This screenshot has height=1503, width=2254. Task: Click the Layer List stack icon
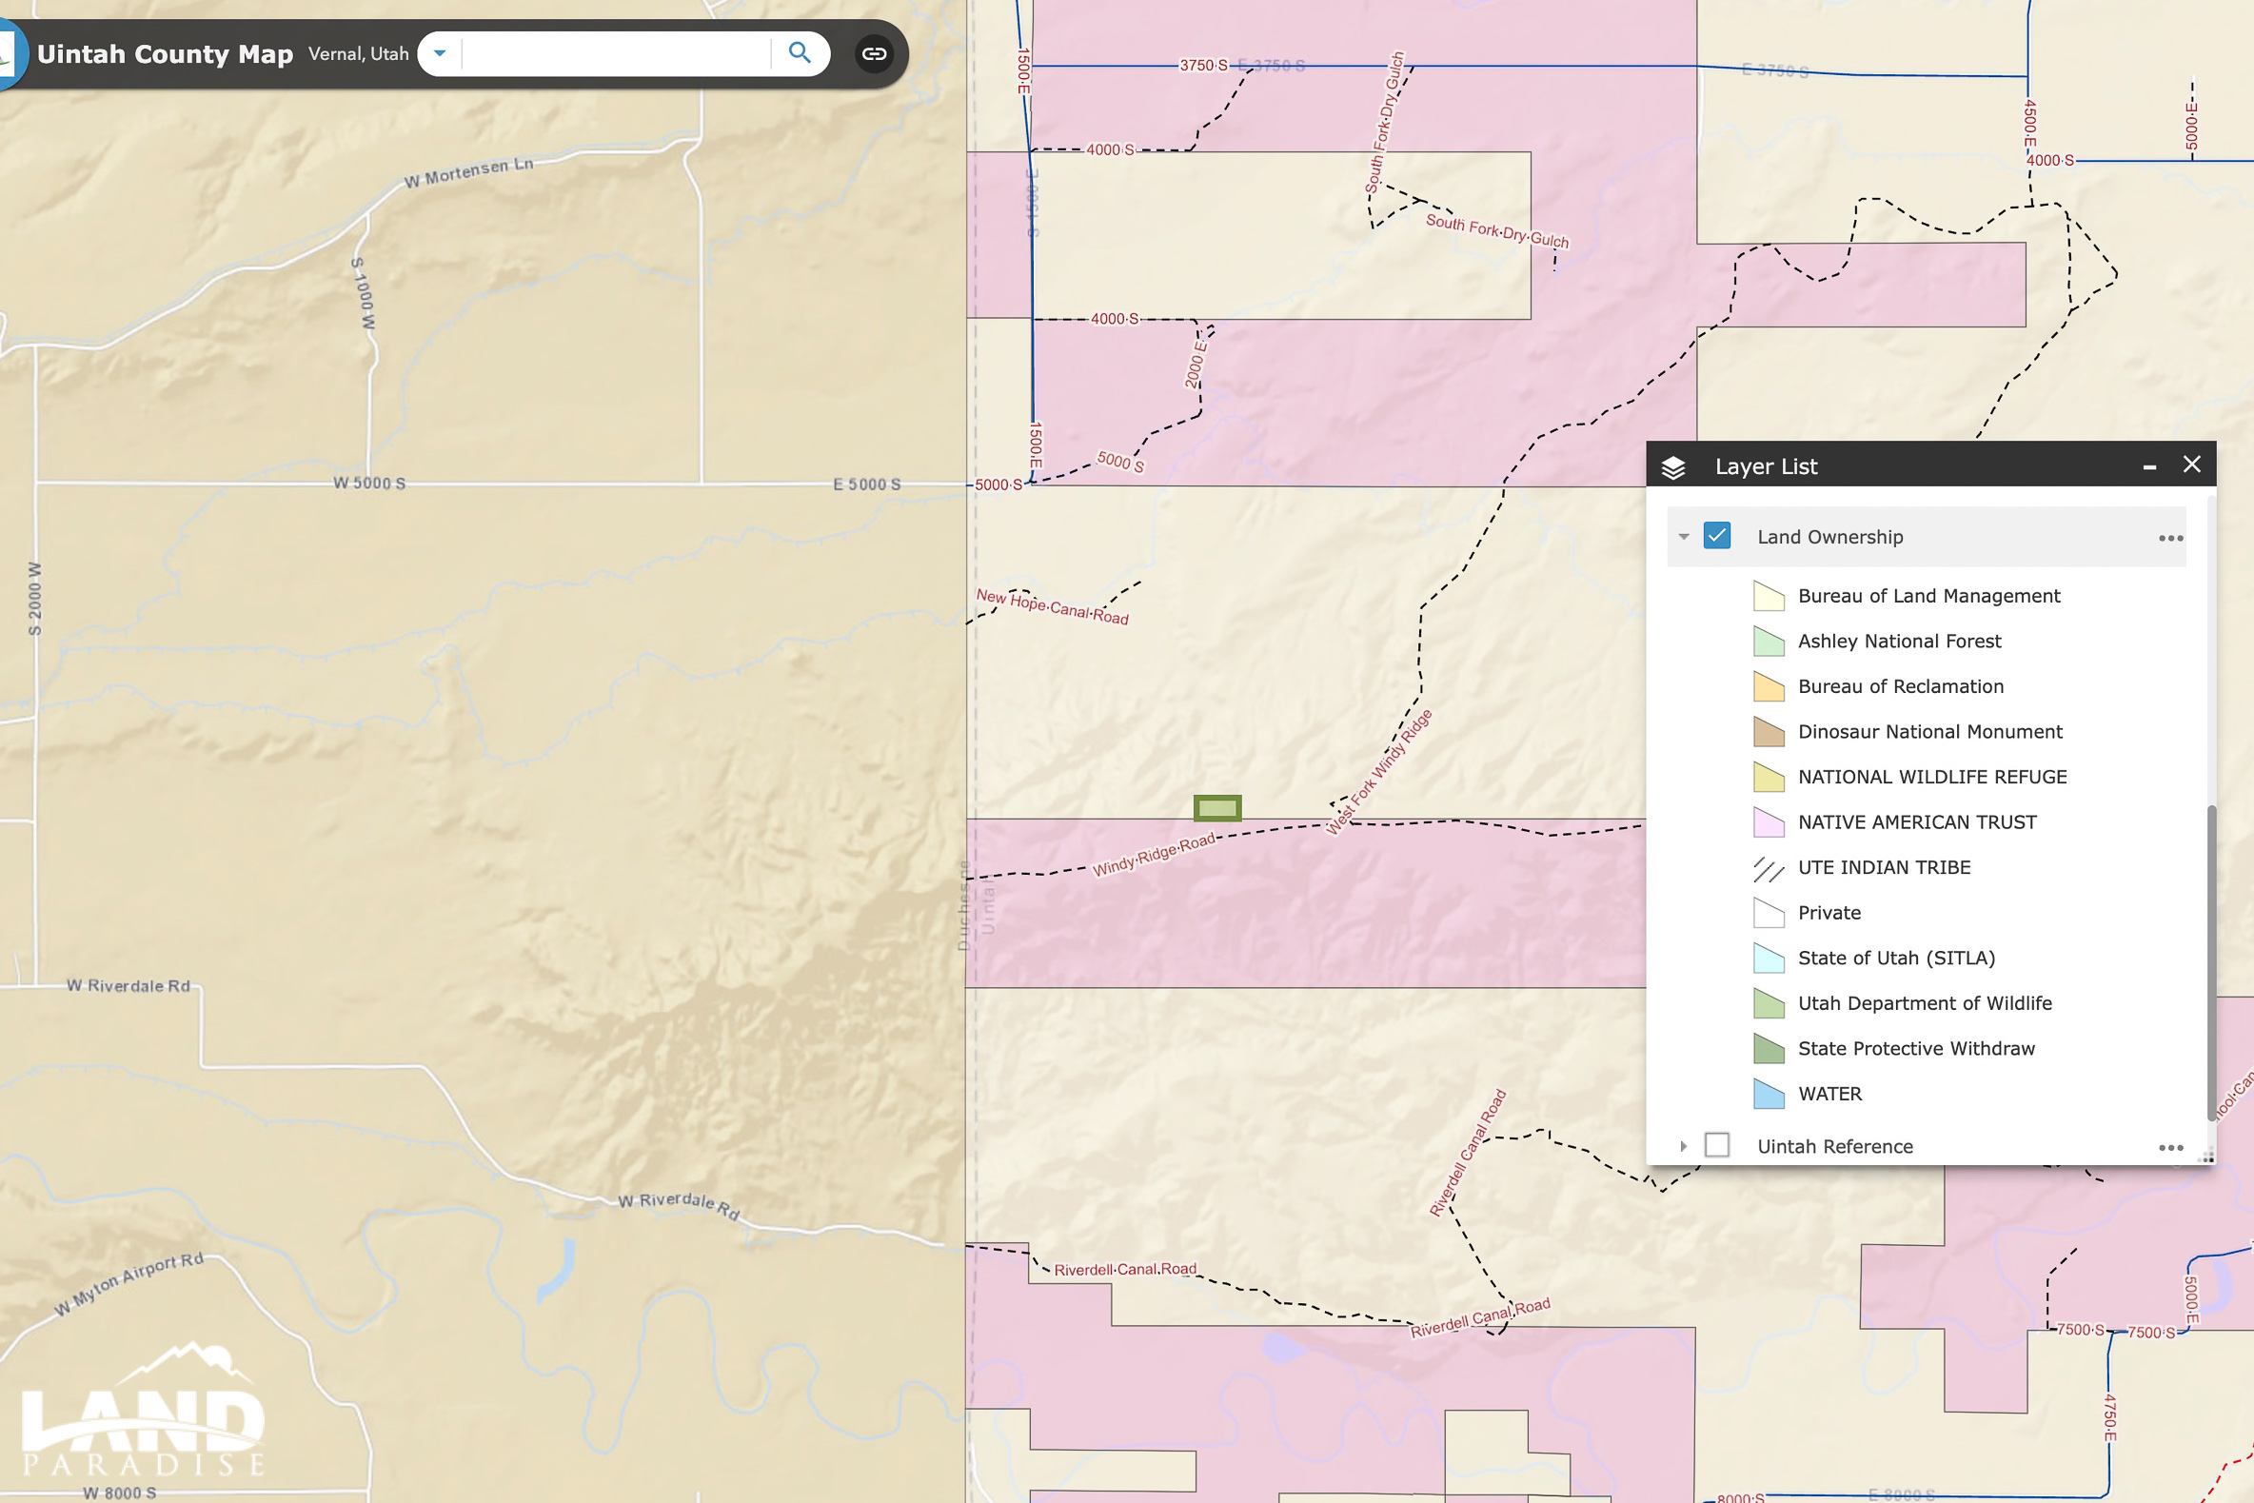click(x=1673, y=466)
